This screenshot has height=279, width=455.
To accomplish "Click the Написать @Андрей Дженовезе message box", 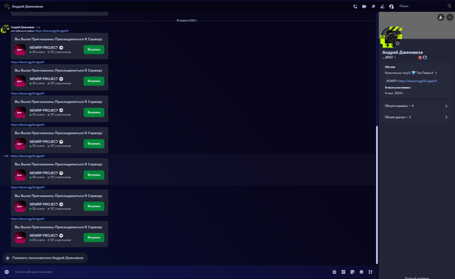I will pos(171,272).
